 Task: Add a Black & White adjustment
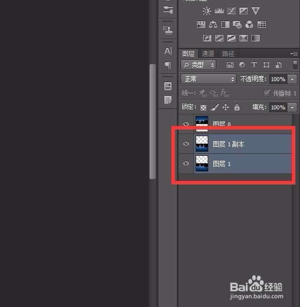(225, 25)
